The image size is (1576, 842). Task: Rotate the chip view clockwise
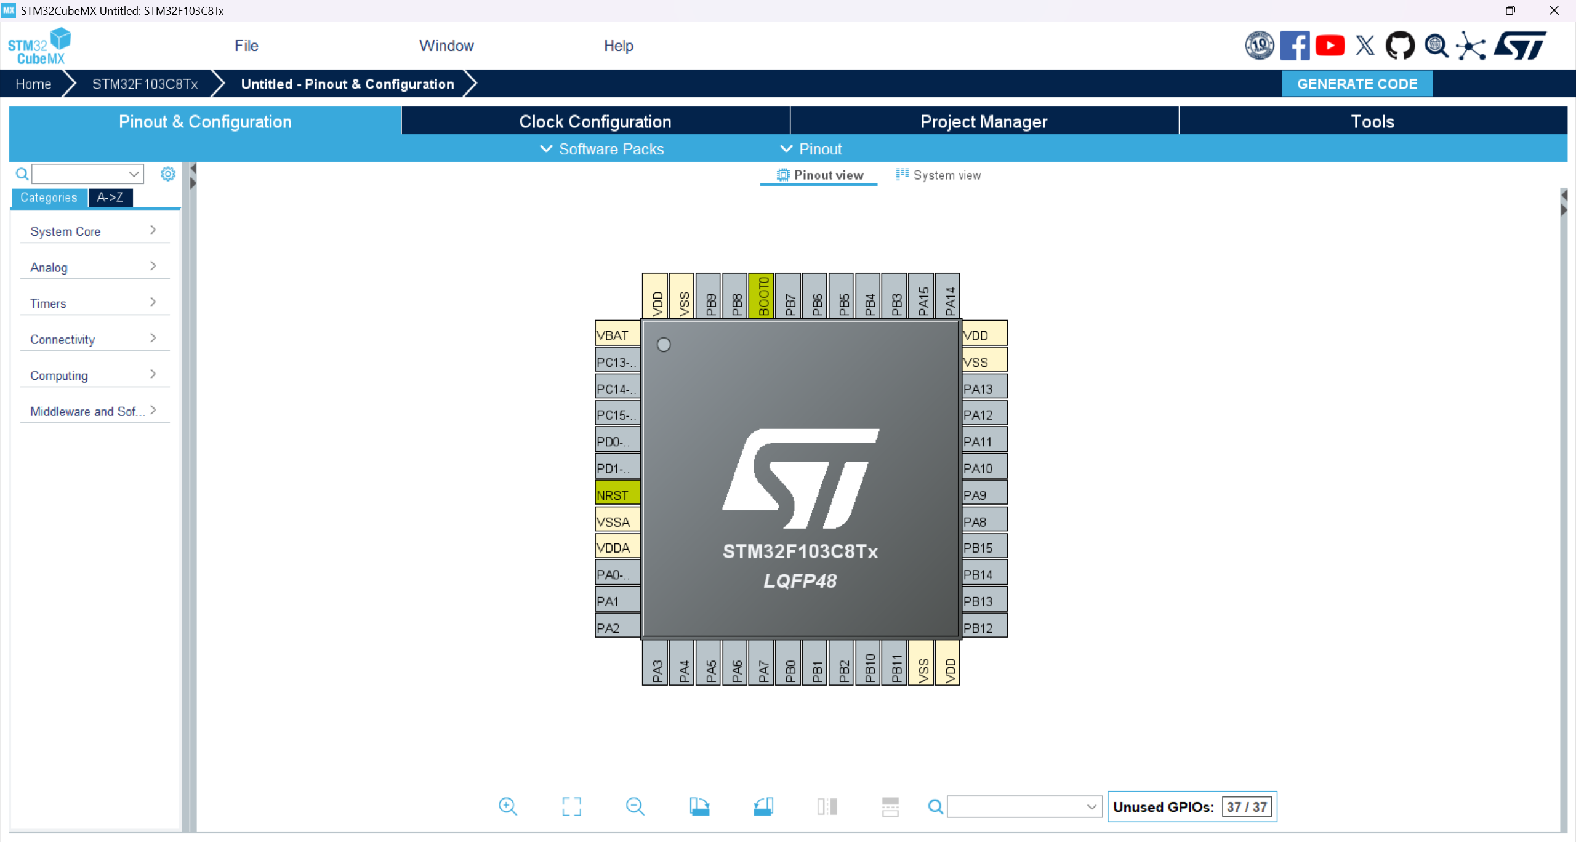coord(699,806)
